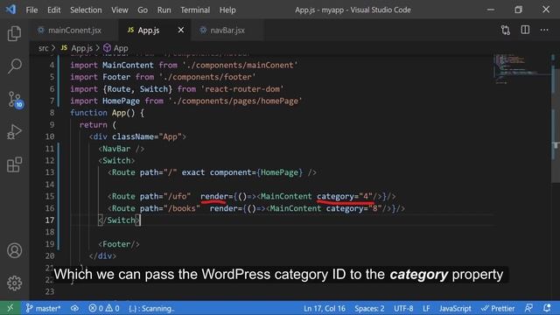This screenshot has height=315, width=560.
Task: Open the Edit menu
Action: click(54, 10)
